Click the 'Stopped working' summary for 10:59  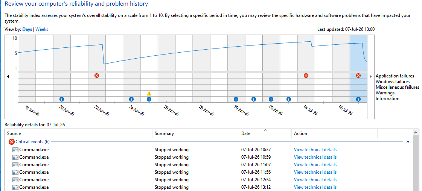pos(171,157)
